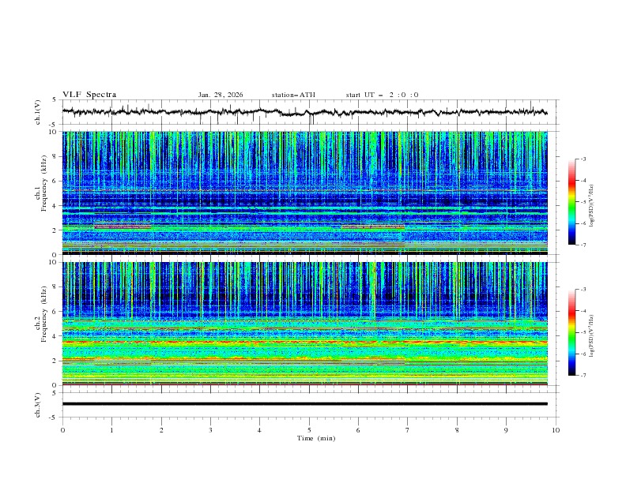This screenshot has height=483, width=626.
Task: Click the ch.1(V) waveform trace panel
Action: tap(308, 112)
